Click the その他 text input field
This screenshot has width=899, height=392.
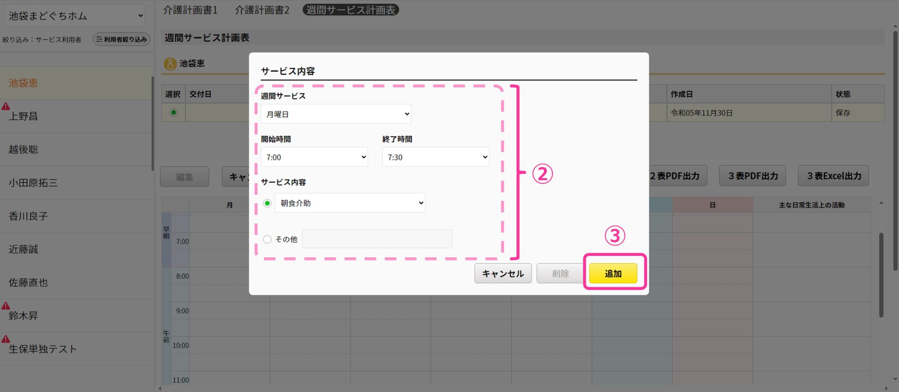pyautogui.click(x=377, y=239)
